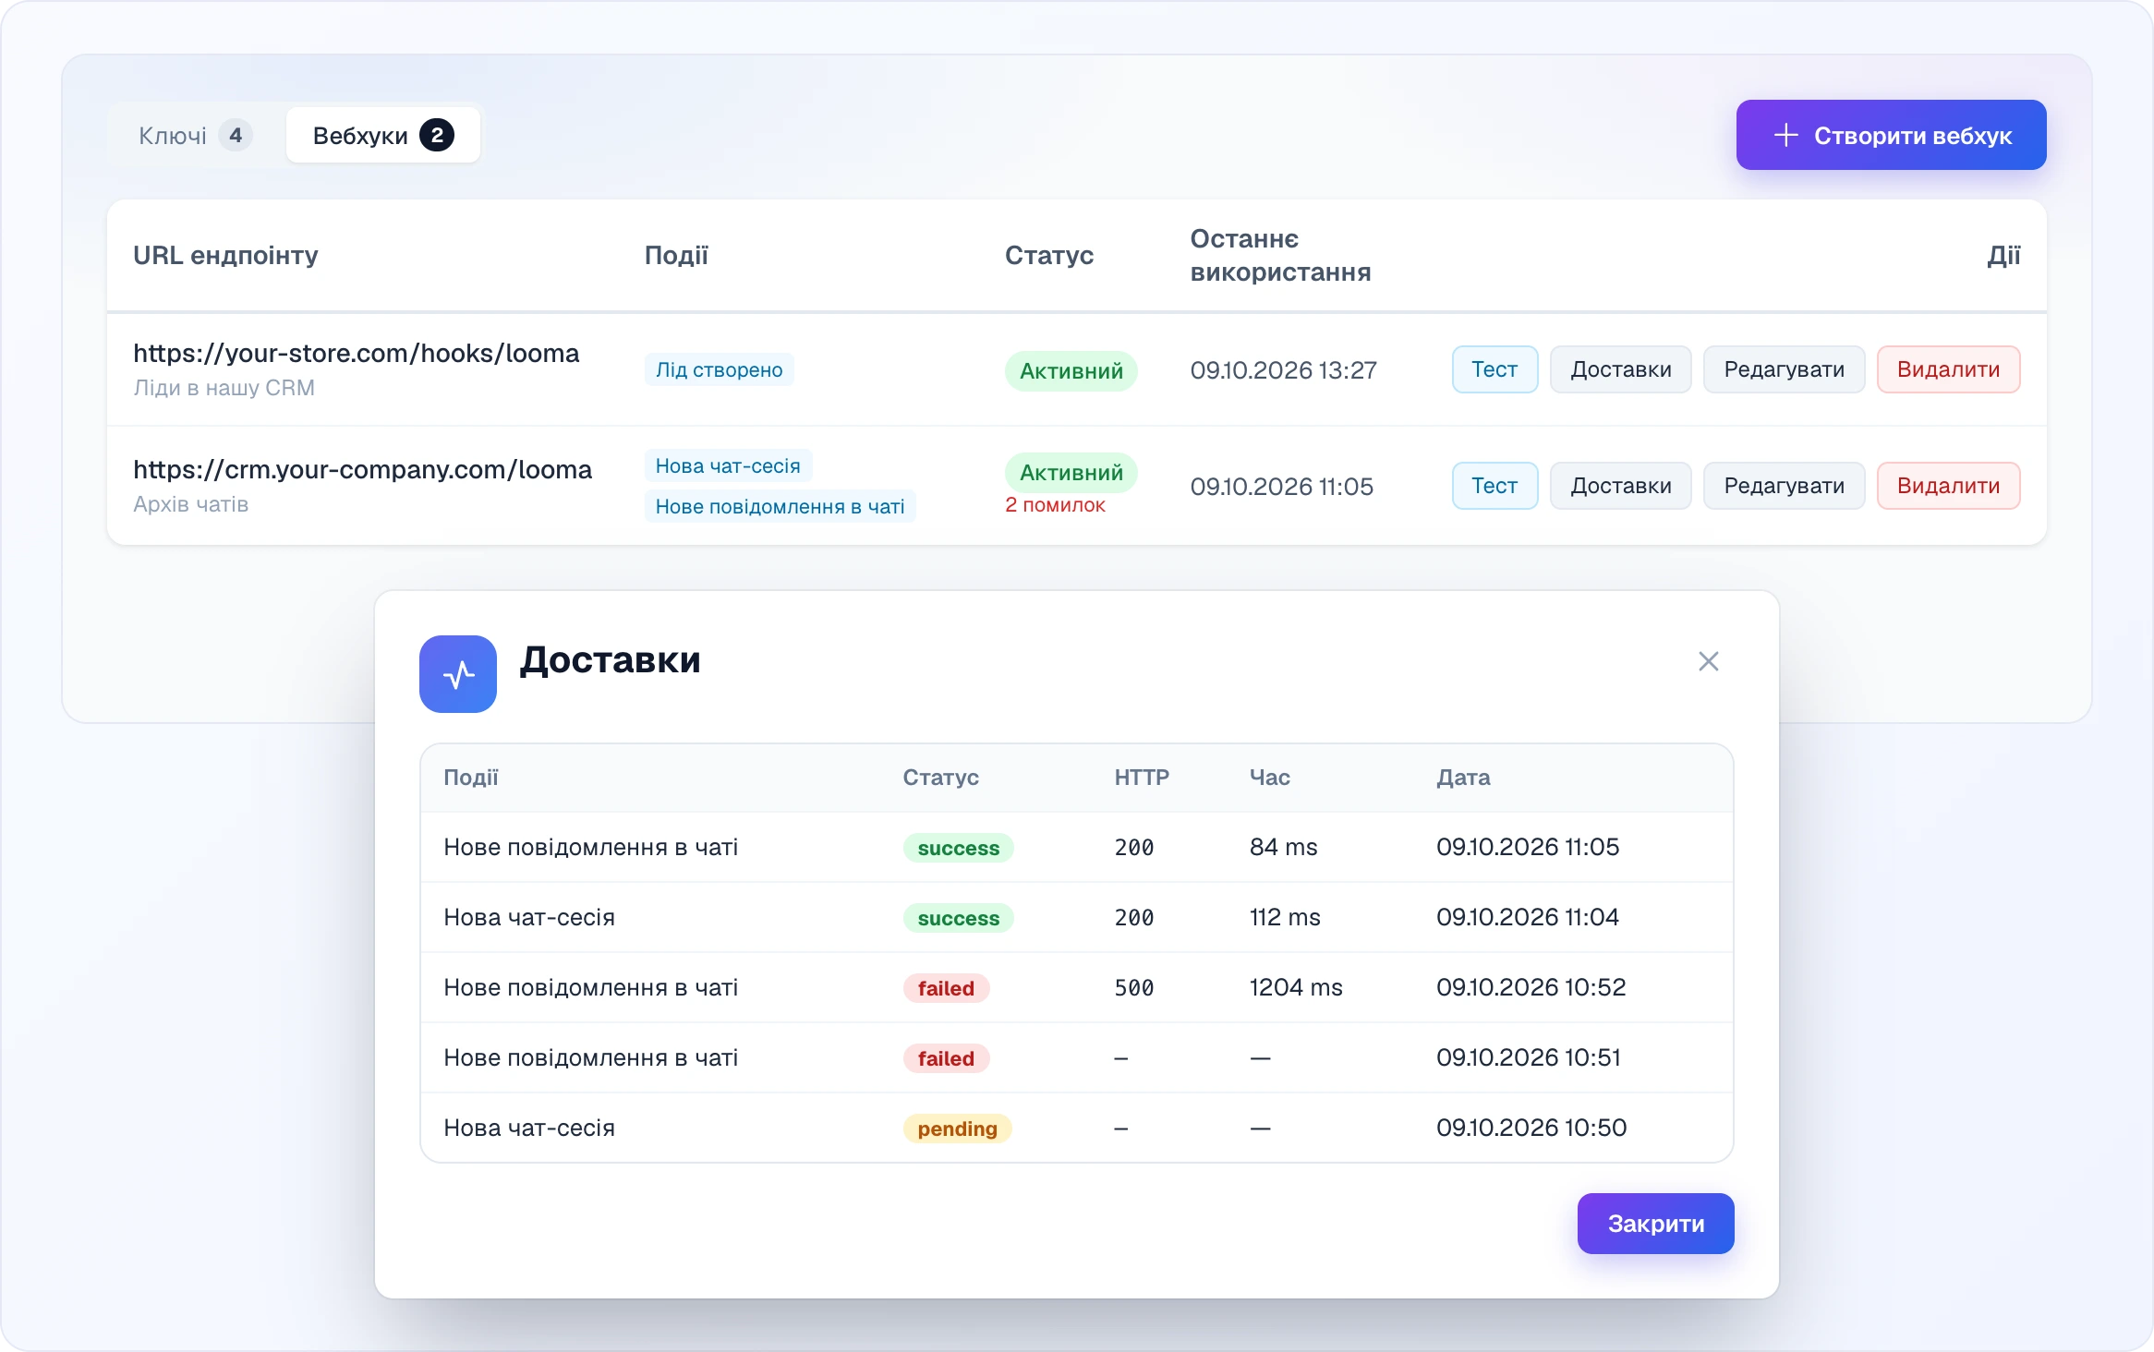Image resolution: width=2154 pixels, height=1352 pixels.
Task: Click the date 09.10.2026 13:27
Action: [x=1283, y=370]
